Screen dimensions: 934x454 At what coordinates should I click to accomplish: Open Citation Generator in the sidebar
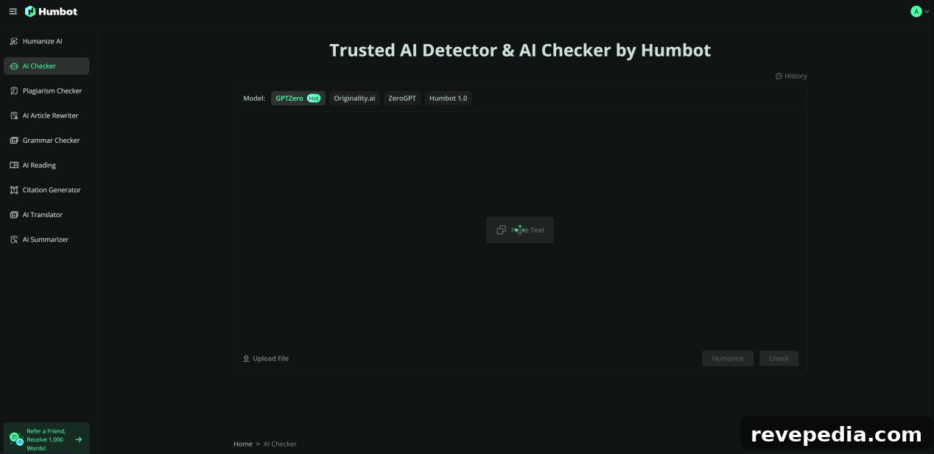pyautogui.click(x=46, y=190)
